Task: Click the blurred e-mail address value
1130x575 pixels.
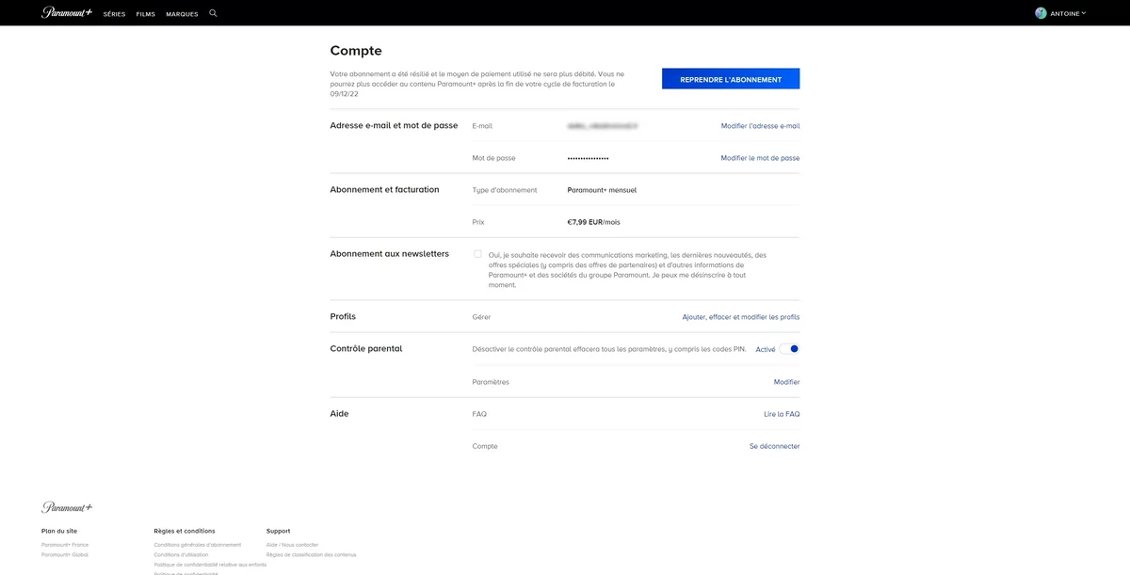Action: pyautogui.click(x=603, y=125)
